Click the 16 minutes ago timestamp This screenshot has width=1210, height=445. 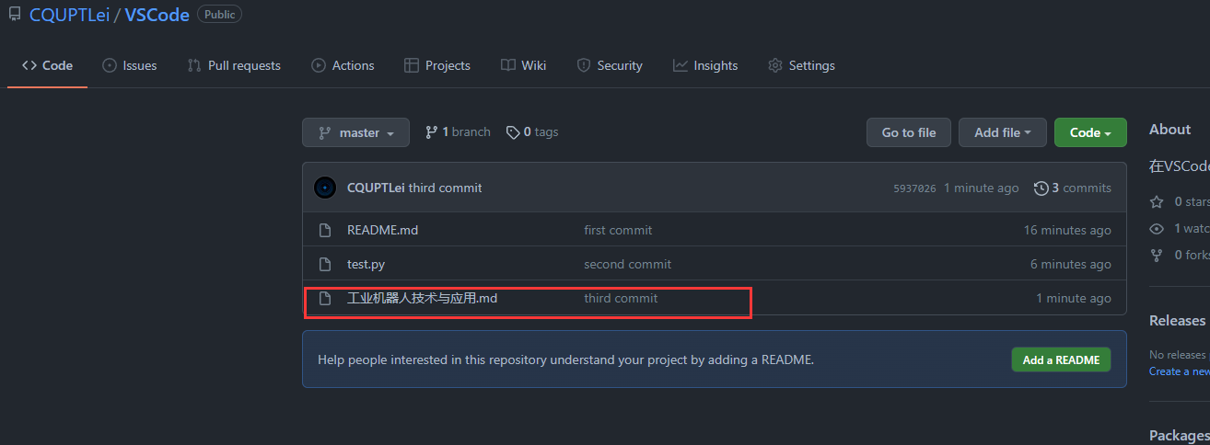pyautogui.click(x=1067, y=230)
